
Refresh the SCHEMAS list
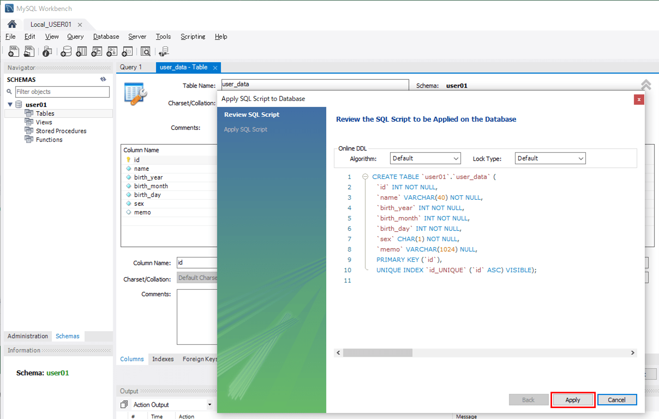tap(103, 80)
